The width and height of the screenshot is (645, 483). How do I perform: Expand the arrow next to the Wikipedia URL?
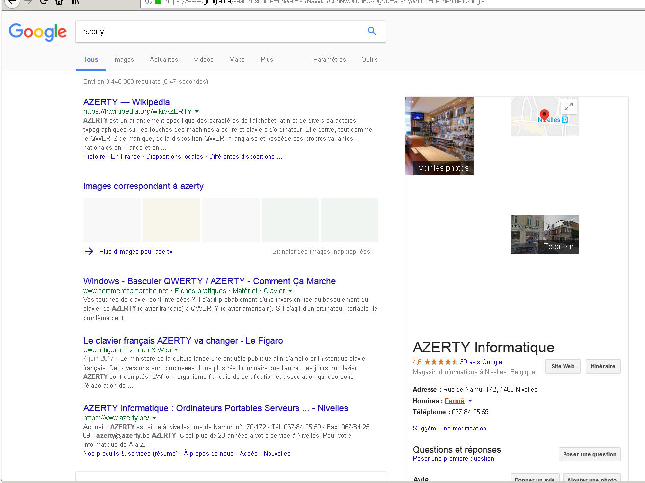click(x=197, y=112)
